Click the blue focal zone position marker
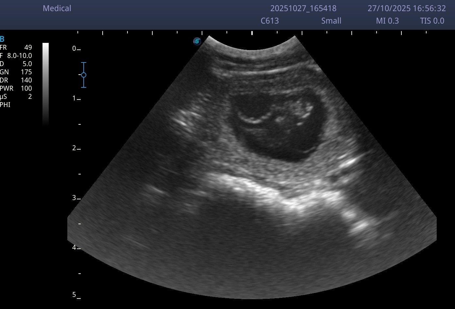This screenshot has height=309, width=455. [84, 75]
